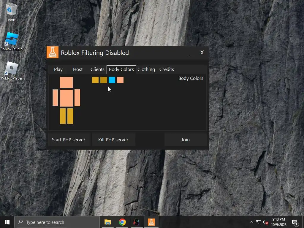Select the avatar torso part

point(66,98)
